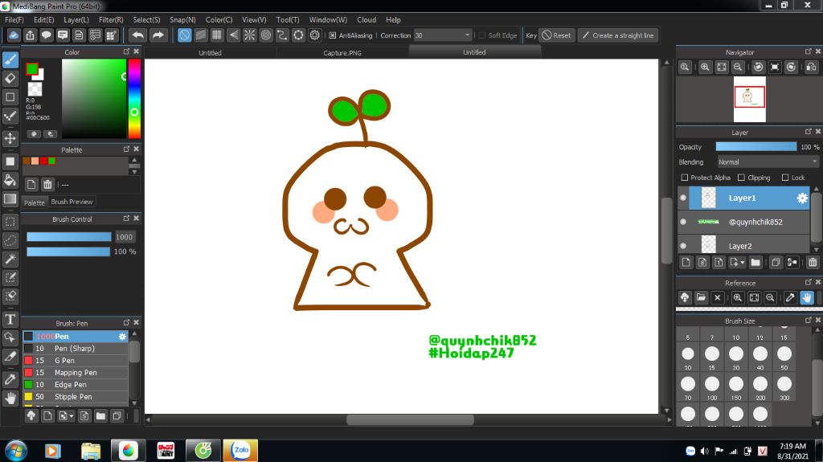Select the Mapping Pen brush
The height and width of the screenshot is (462, 823).
(75, 372)
